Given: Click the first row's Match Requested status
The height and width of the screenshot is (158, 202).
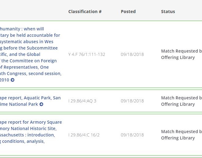Looking at the screenshot, I should point(182,54).
